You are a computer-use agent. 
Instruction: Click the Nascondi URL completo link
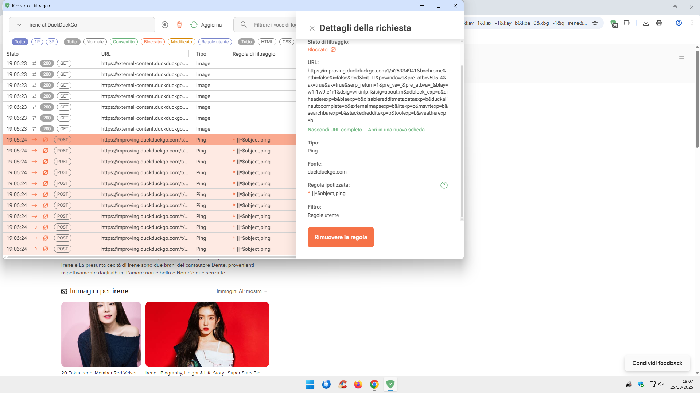click(x=335, y=130)
